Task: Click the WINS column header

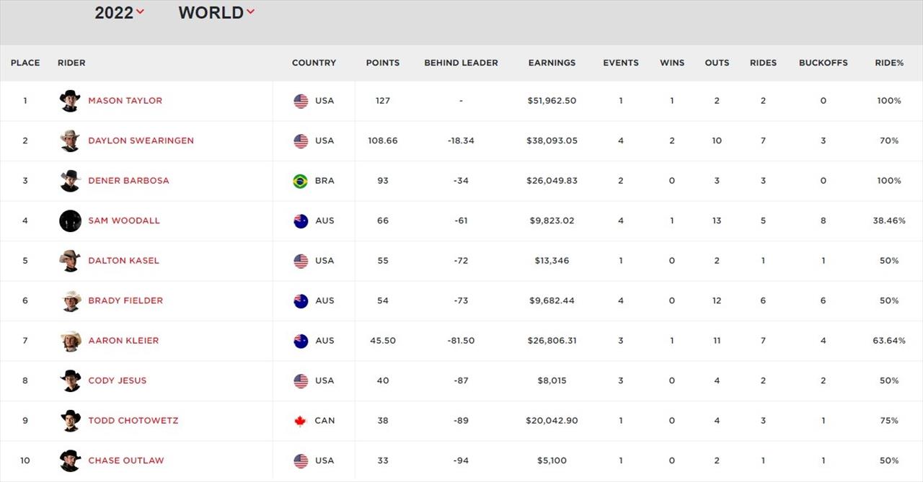Action: point(672,63)
